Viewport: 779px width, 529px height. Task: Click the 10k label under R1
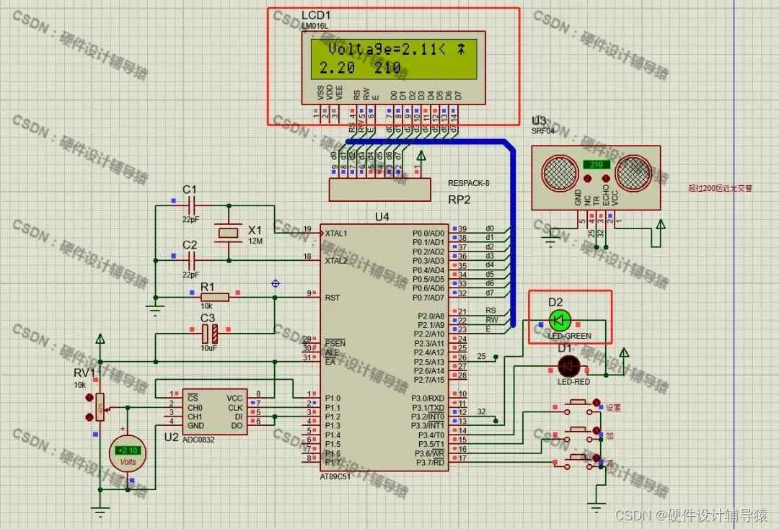(x=207, y=306)
